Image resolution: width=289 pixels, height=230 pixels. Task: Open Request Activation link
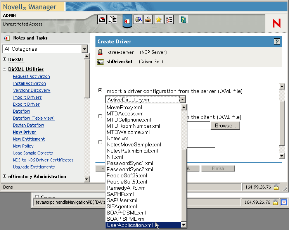coord(31,76)
